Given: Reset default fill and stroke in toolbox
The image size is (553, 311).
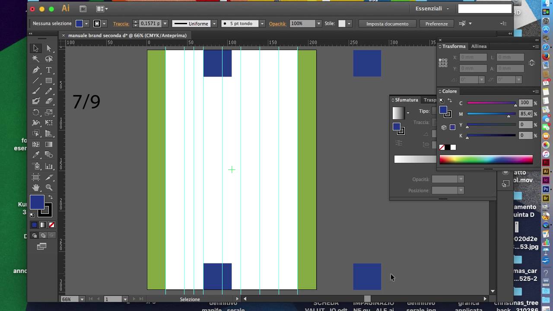Looking at the screenshot, I should click(32, 215).
